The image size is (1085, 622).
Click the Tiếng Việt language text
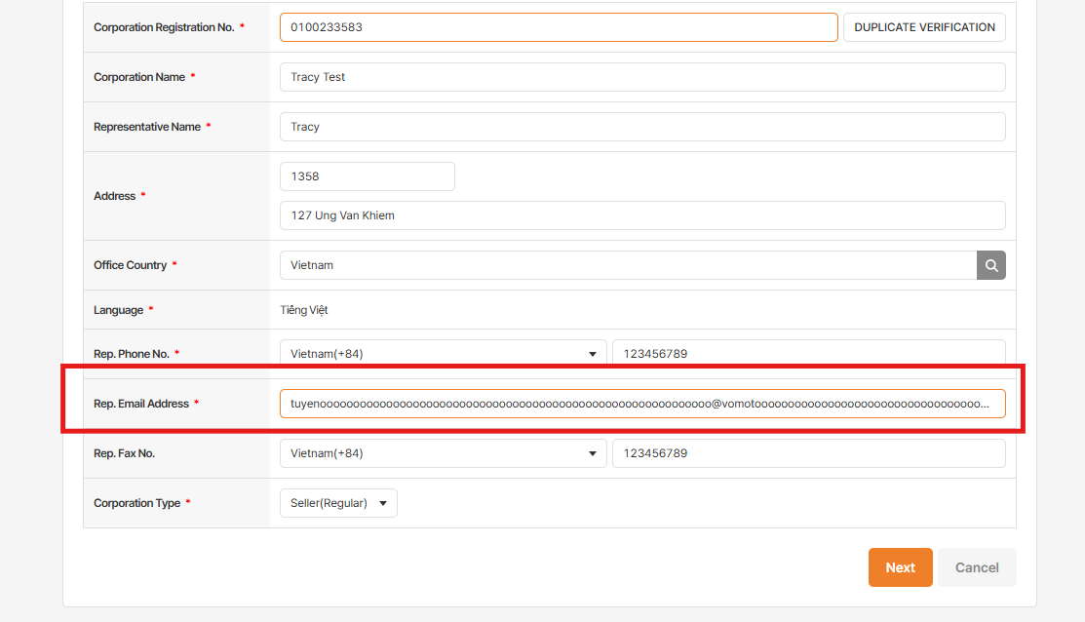pos(304,310)
